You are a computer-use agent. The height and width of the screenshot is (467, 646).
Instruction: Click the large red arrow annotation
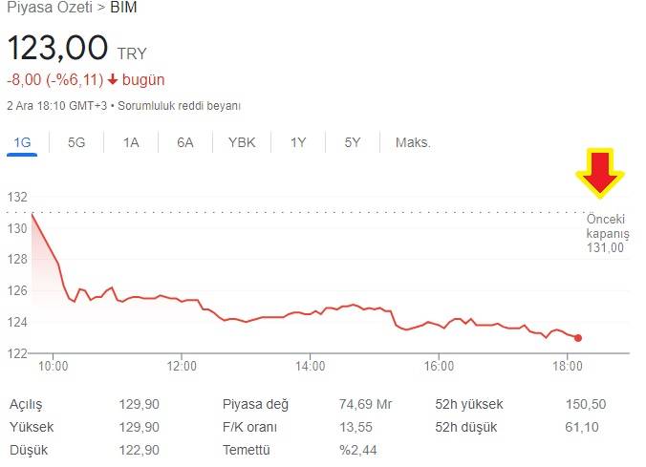[600, 173]
